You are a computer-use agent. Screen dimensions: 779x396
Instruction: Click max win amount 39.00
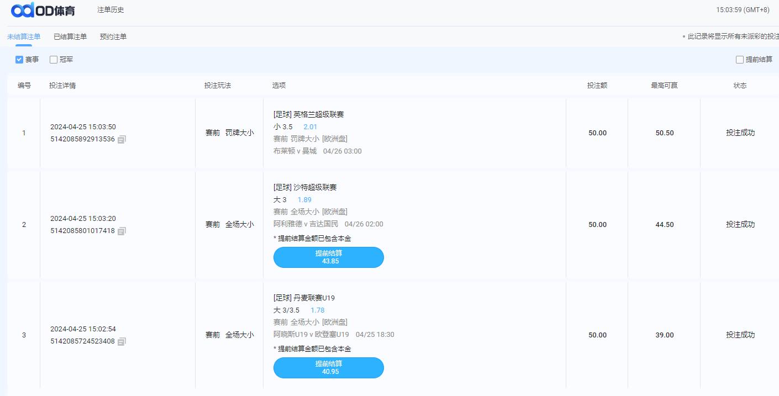(665, 335)
